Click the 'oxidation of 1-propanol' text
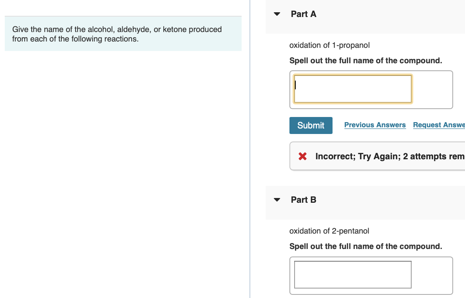The height and width of the screenshot is (298, 465). (x=329, y=45)
